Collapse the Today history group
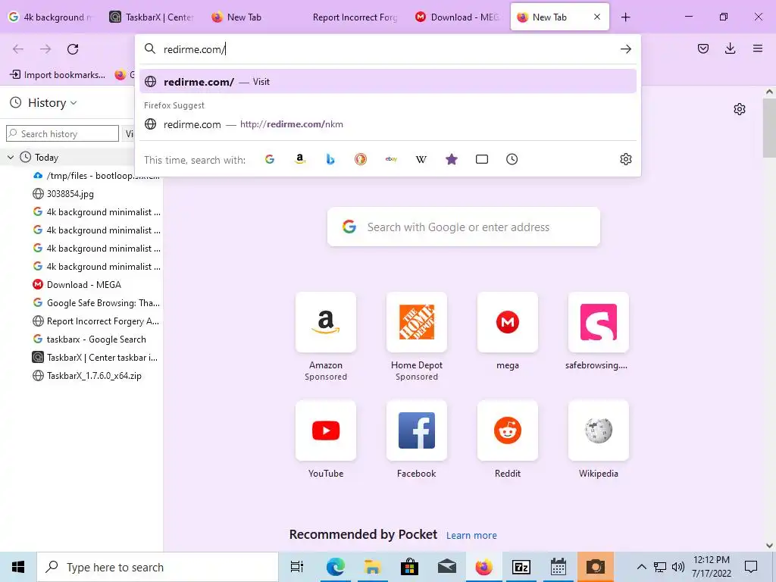This screenshot has height=582, width=776. (x=11, y=158)
